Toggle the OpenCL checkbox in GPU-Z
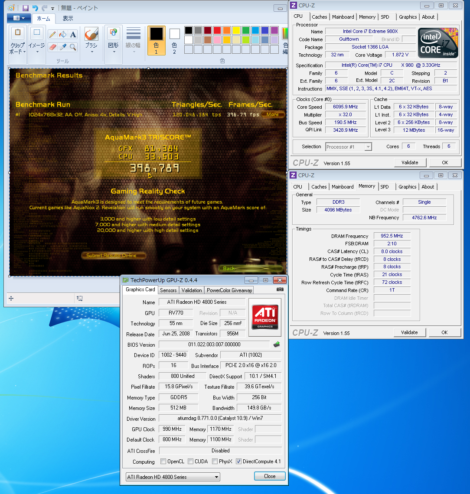The height and width of the screenshot is (494, 470). pyautogui.click(x=163, y=461)
